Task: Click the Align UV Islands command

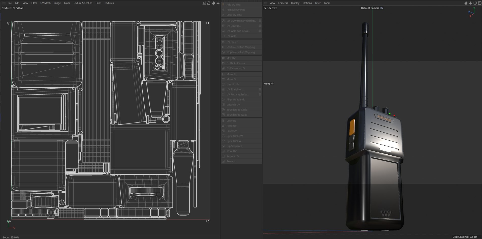Action: pos(242,100)
